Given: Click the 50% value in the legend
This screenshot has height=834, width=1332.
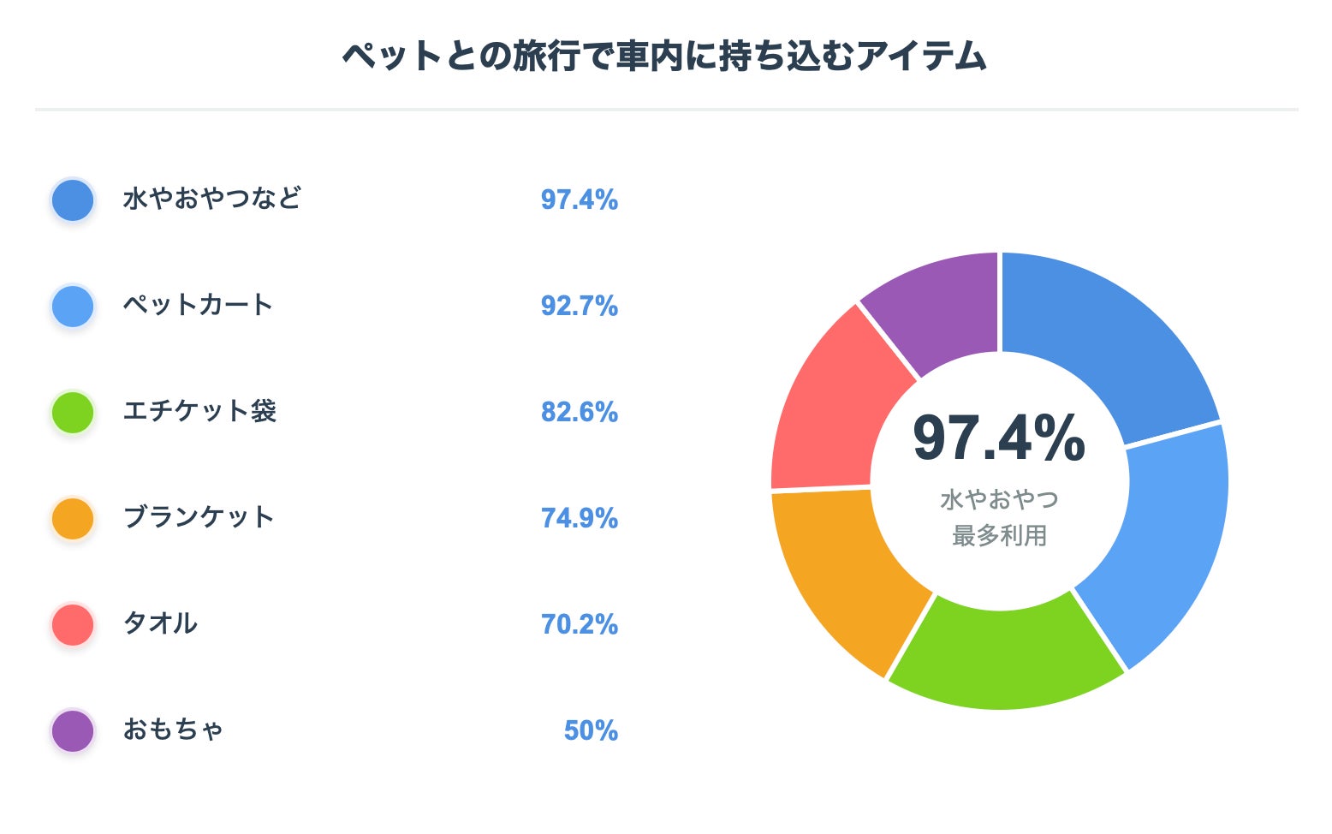Looking at the screenshot, I should [591, 730].
